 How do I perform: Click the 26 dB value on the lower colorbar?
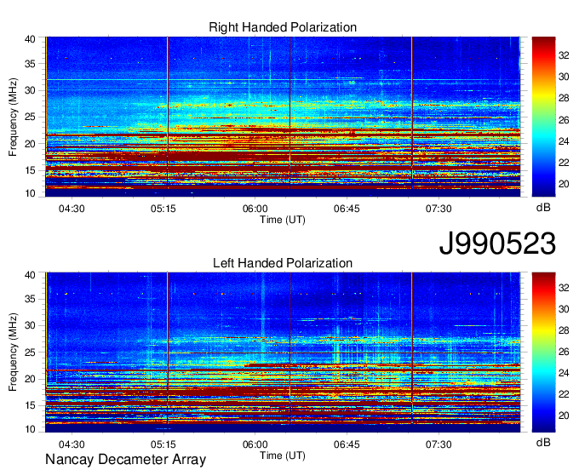click(564, 352)
